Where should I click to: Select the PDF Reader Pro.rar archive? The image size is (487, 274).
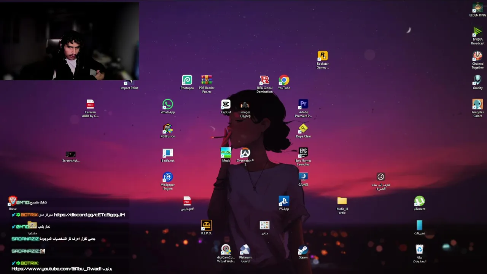(207, 84)
